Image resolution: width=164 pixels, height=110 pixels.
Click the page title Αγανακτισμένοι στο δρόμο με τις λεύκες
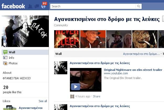107,19
